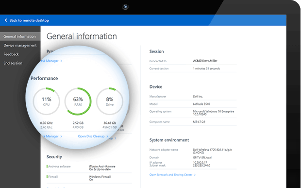301x188 pixels.
Task: Click the 8% Drive usage gauge
Action: [x=110, y=102]
